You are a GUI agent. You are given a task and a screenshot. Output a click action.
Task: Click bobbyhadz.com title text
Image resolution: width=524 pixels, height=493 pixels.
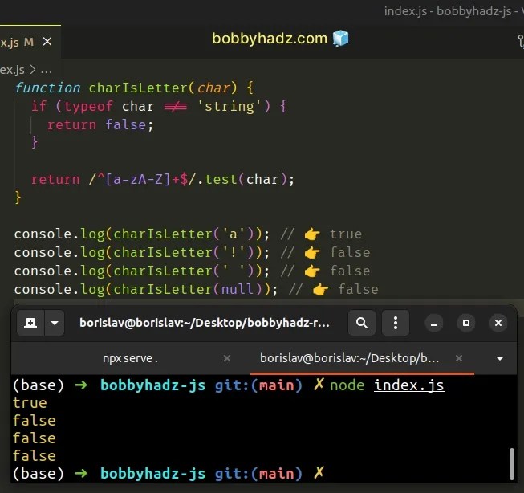pyautogui.click(x=270, y=38)
